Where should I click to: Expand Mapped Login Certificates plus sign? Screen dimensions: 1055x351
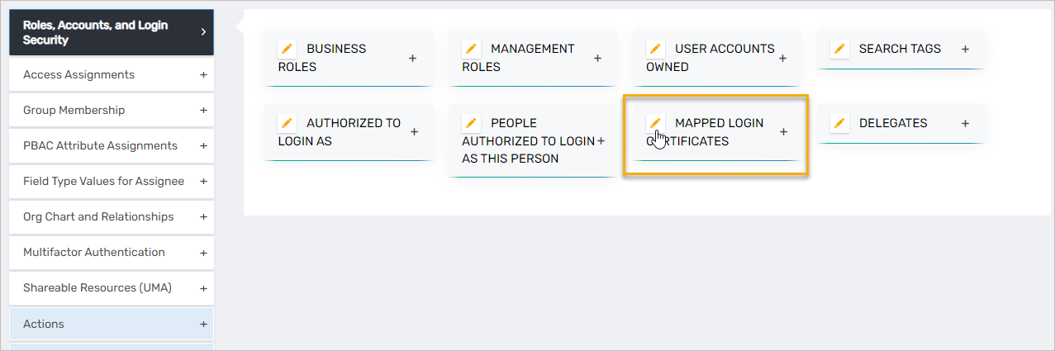click(x=783, y=132)
